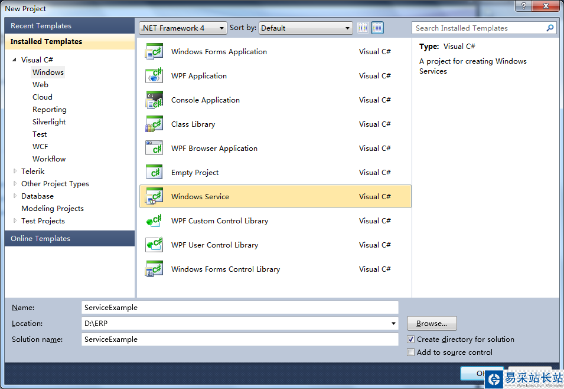
Task: Expand the Other Project Types node
Action: coord(15,183)
